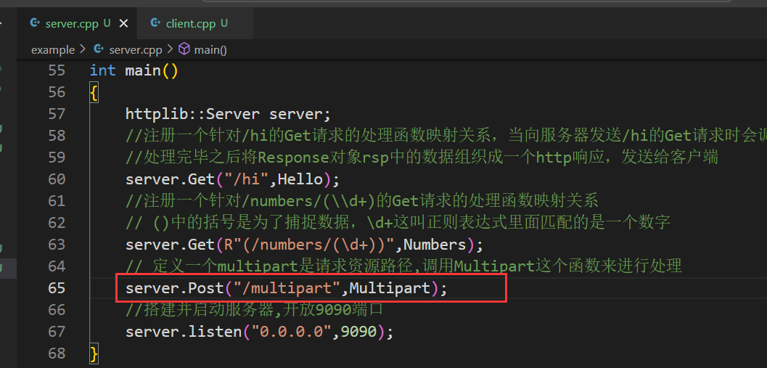The height and width of the screenshot is (368, 767).
Task: Click the cube symbol icon in breadcrumb
Action: click(184, 49)
